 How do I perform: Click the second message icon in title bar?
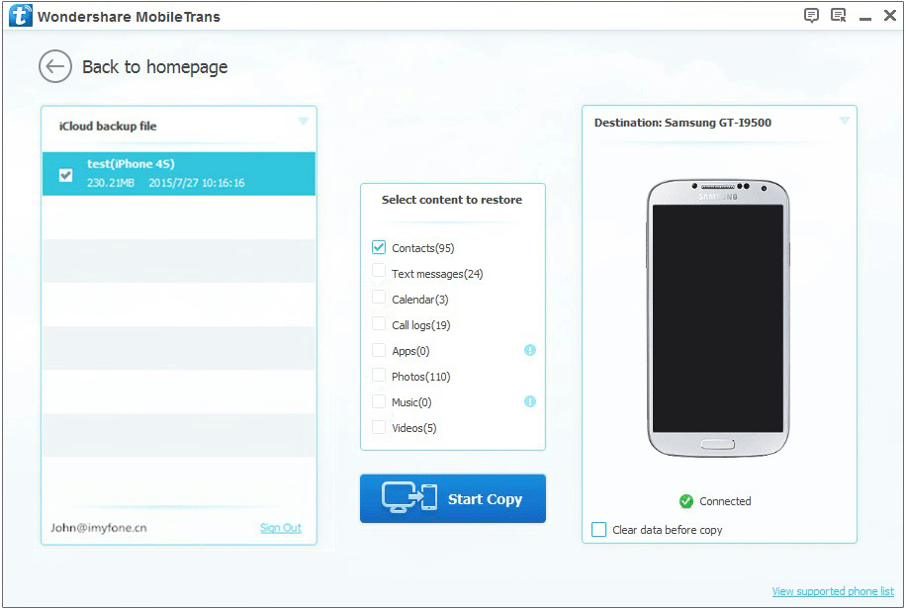click(x=839, y=15)
